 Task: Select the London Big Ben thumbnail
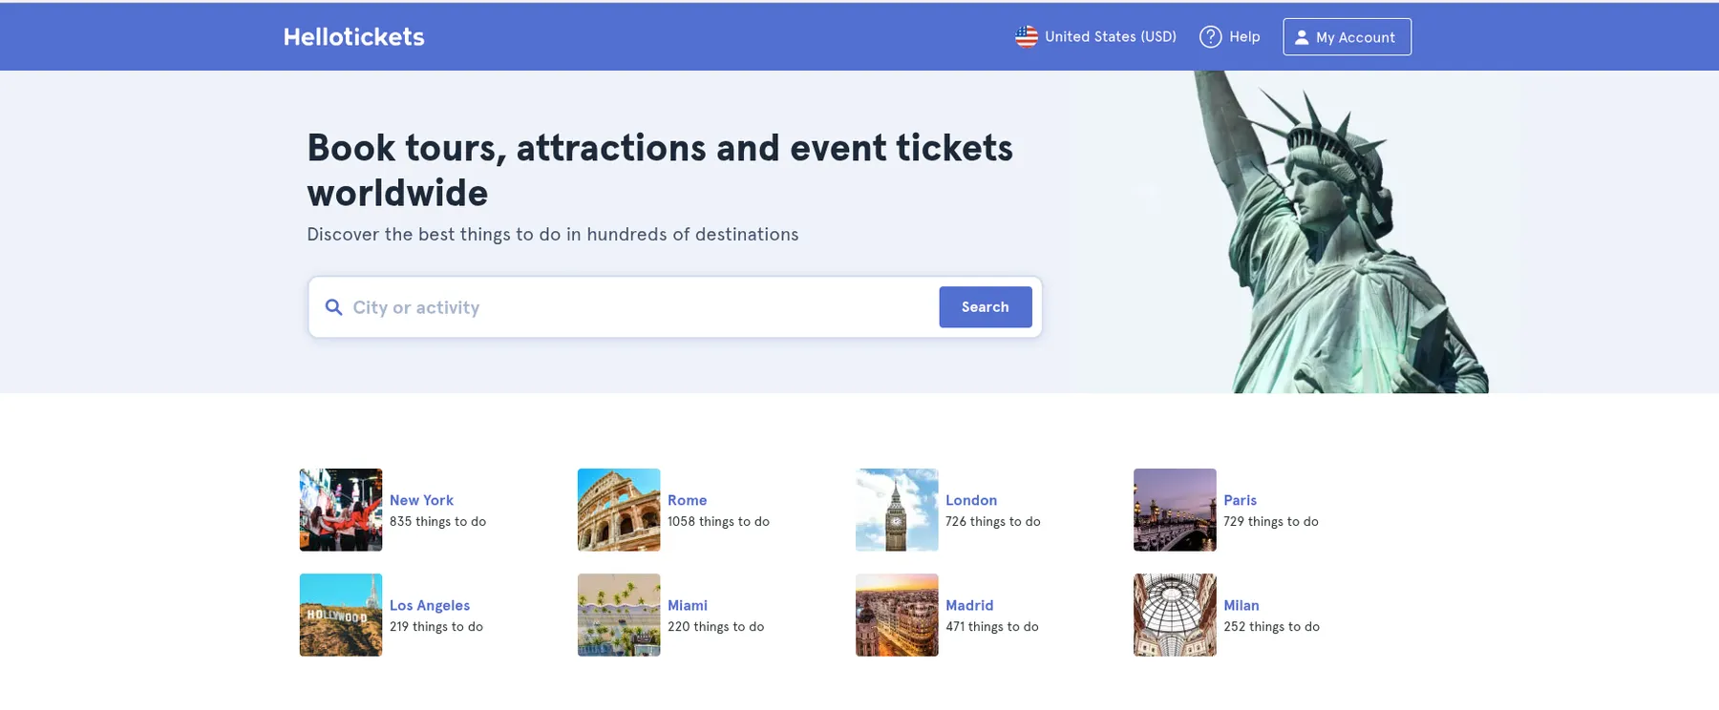coord(897,510)
